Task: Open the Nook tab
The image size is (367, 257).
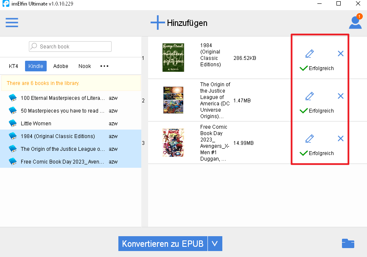Action: pos(85,66)
